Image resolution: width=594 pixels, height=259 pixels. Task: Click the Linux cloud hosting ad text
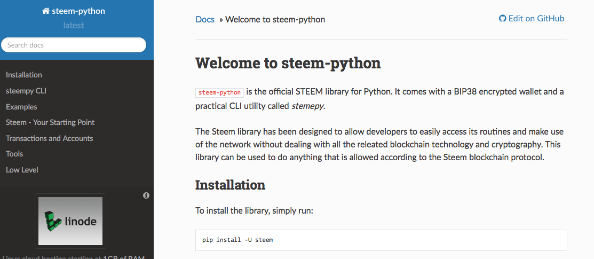click(74, 257)
